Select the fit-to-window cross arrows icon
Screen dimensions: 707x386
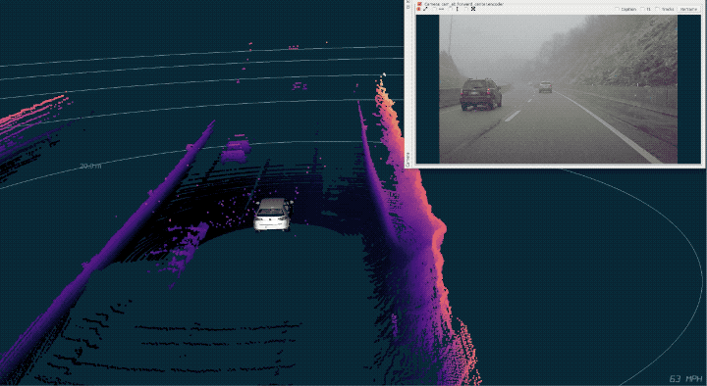pos(473,9)
